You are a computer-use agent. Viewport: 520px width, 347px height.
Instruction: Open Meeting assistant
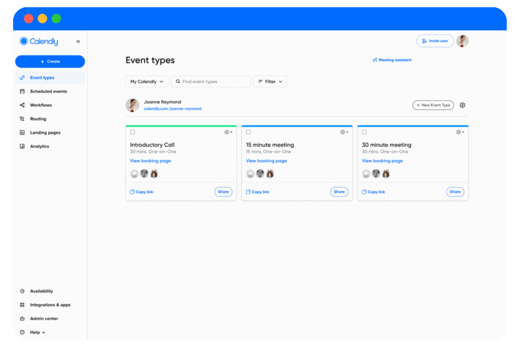click(392, 60)
